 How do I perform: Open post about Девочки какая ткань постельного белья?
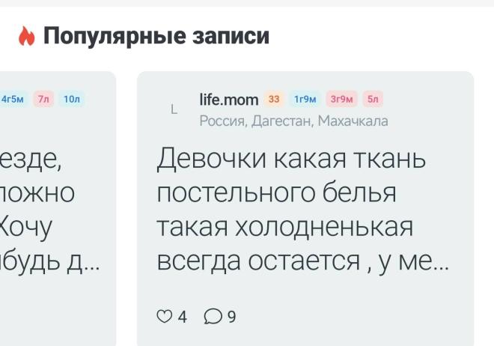pos(302,210)
